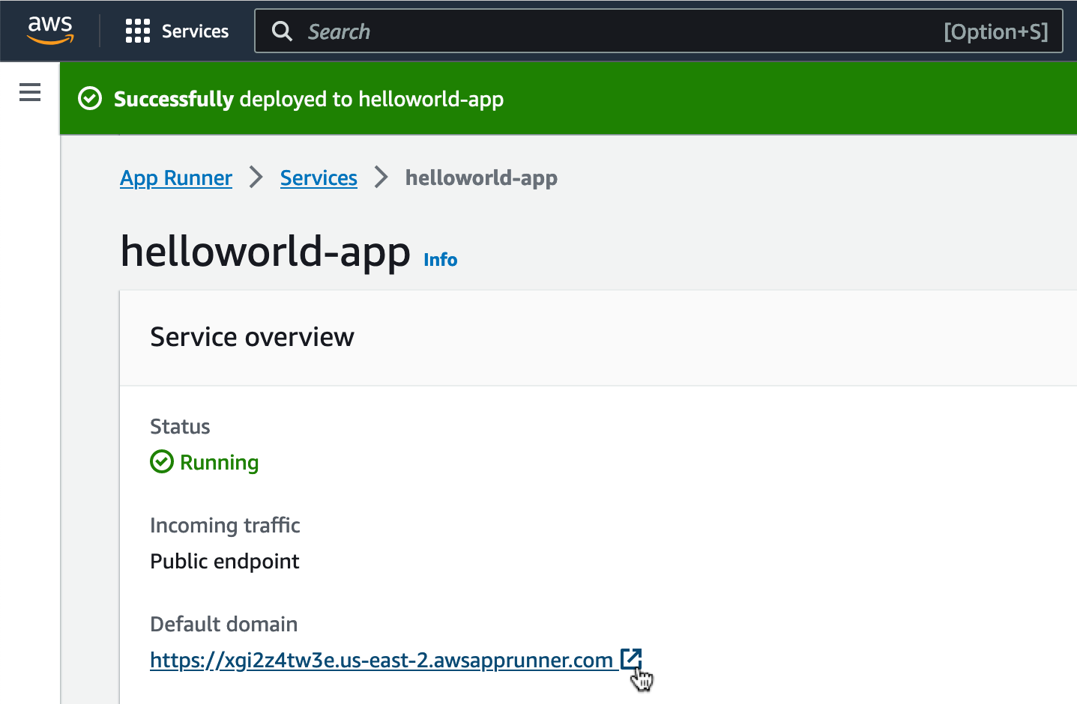Open the Info link next to helloworld-app
The width and height of the screenshot is (1077, 704).
coord(440,260)
